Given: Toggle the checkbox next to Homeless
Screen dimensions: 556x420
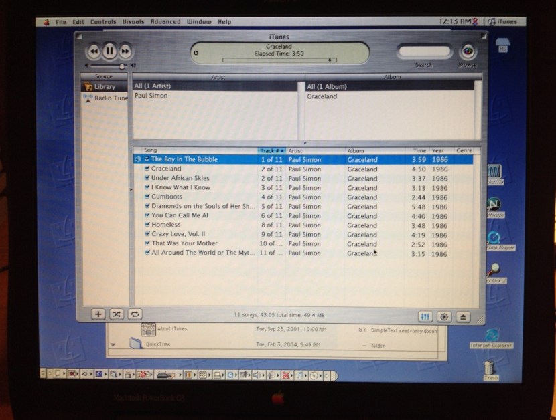Looking at the screenshot, I should tap(147, 225).
